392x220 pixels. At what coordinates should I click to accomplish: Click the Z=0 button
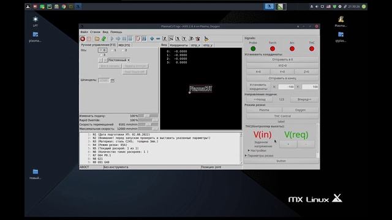pyautogui.click(x=306, y=71)
